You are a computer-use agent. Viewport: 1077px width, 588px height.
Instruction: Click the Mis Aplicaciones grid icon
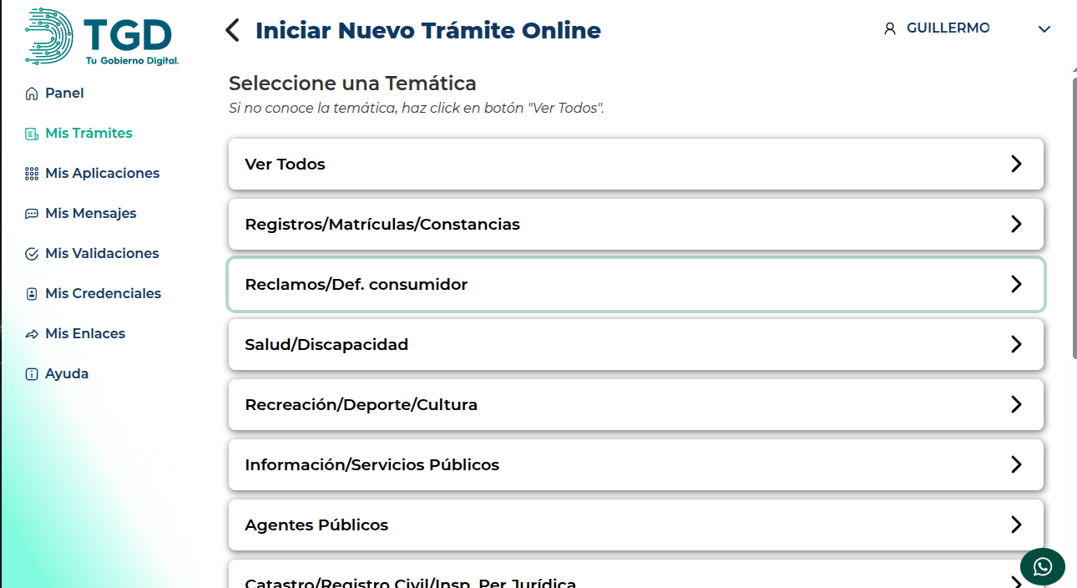(x=32, y=174)
